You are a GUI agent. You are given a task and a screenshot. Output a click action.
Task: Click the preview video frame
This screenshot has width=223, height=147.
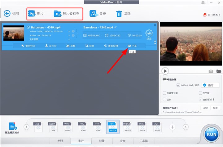coord(191,44)
